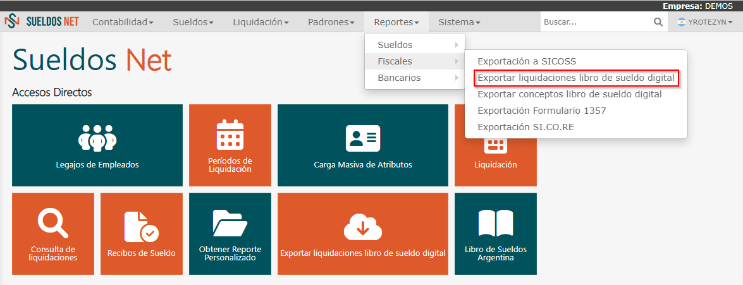Viewport: 743px width, 285px height.
Task: Click the magnifier icon on Consulta tile
Action: (x=52, y=223)
